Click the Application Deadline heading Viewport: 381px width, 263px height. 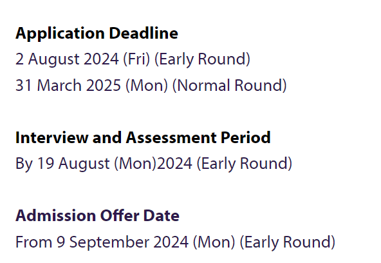tap(97, 34)
